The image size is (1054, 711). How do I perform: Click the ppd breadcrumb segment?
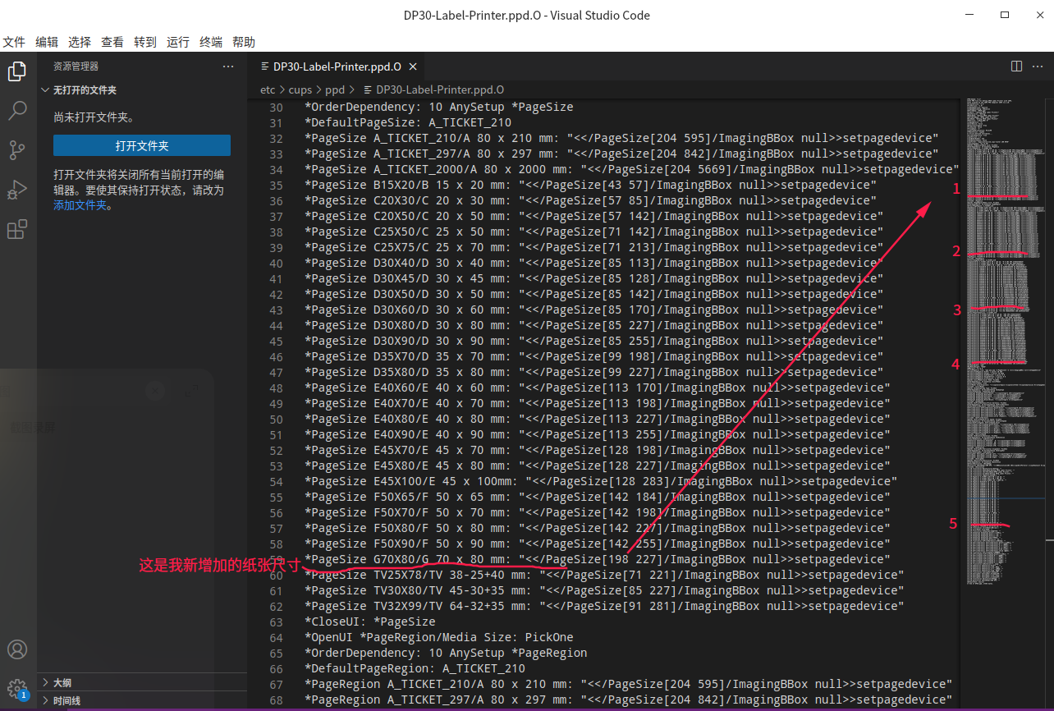tap(335, 89)
